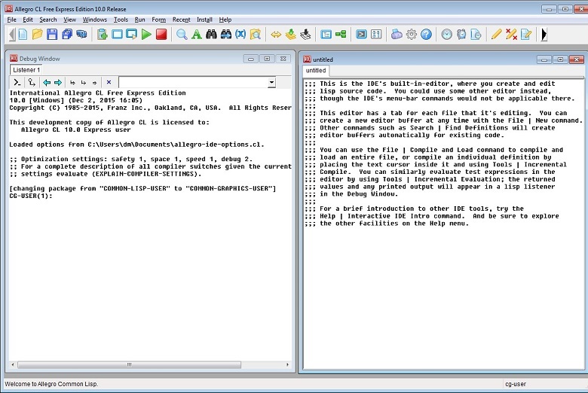Click the green Run project play icon
The width and height of the screenshot is (588, 393).
(x=146, y=34)
